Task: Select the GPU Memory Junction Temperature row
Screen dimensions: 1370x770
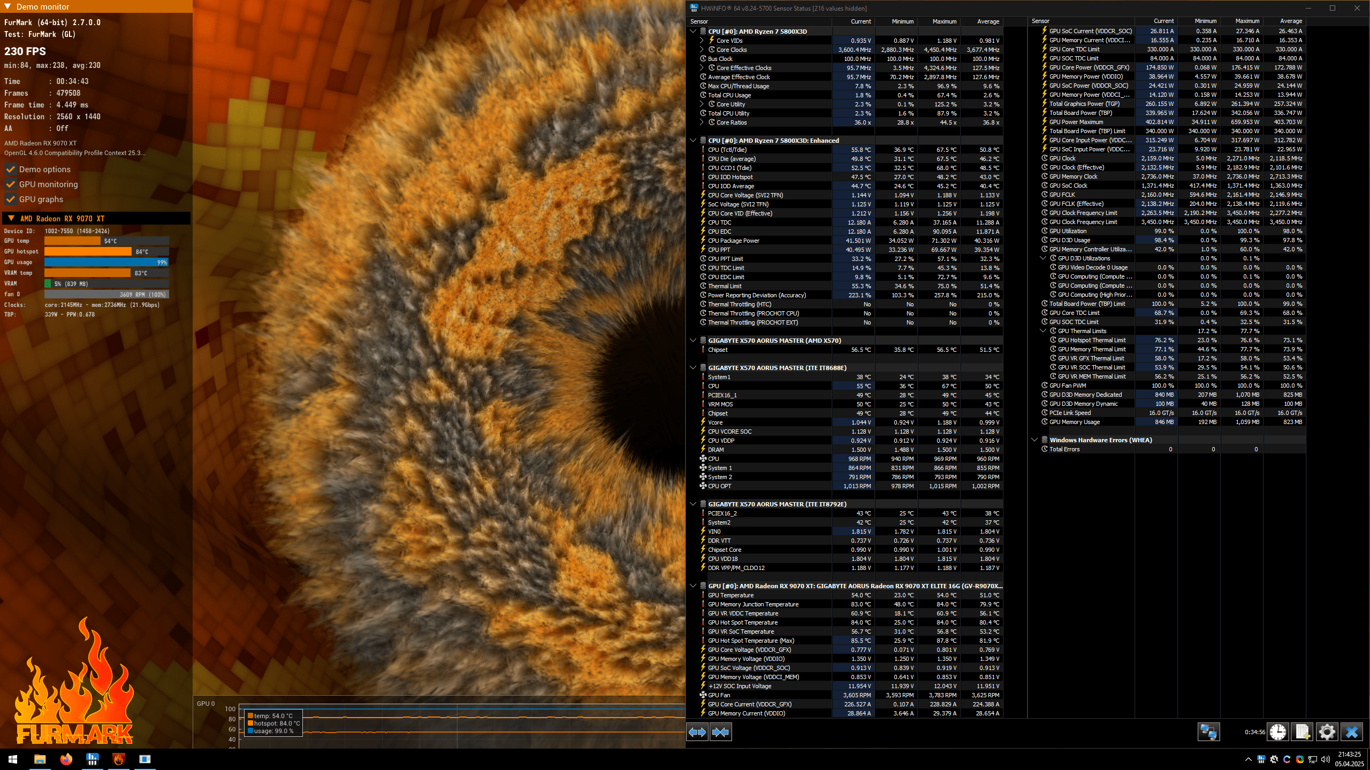Action: (844, 604)
